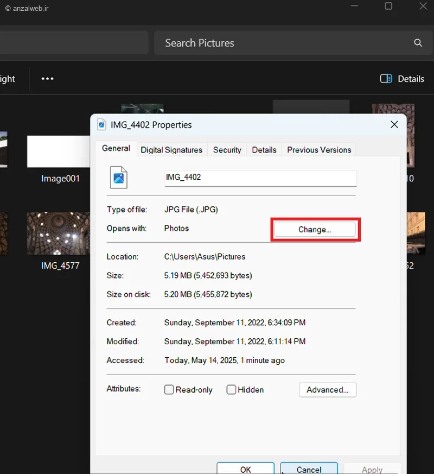Select the IMG_4577 thumbnail

tap(58, 233)
